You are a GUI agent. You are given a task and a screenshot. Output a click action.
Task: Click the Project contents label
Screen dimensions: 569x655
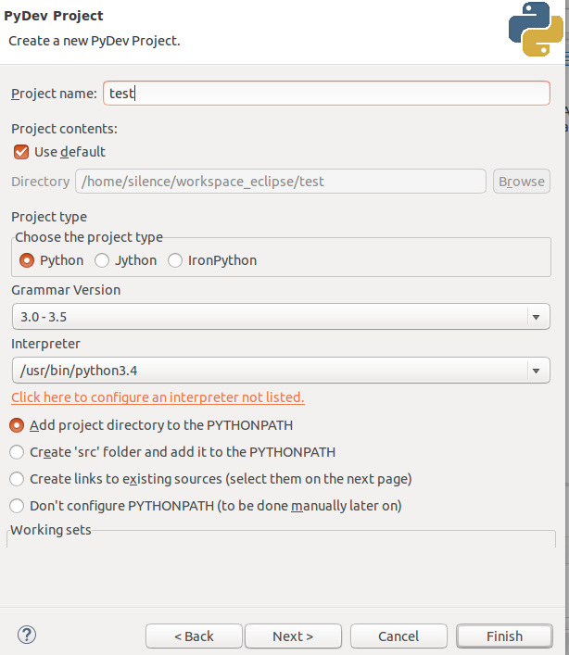click(x=64, y=129)
